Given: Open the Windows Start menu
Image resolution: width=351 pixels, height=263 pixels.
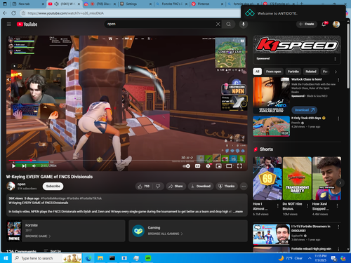Looking at the screenshot, I should pos(6,258).
